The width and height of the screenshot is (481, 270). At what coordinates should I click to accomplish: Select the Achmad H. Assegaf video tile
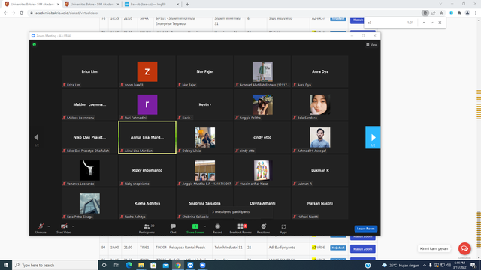coord(320,138)
